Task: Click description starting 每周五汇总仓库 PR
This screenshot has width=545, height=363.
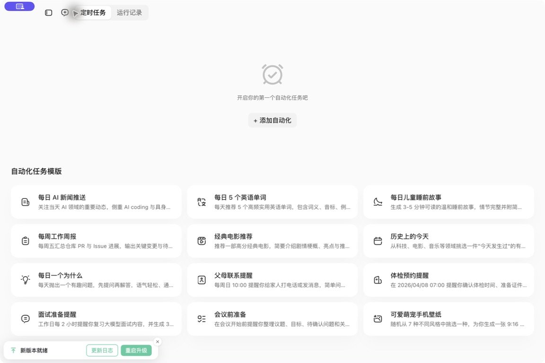Action: 105,246
